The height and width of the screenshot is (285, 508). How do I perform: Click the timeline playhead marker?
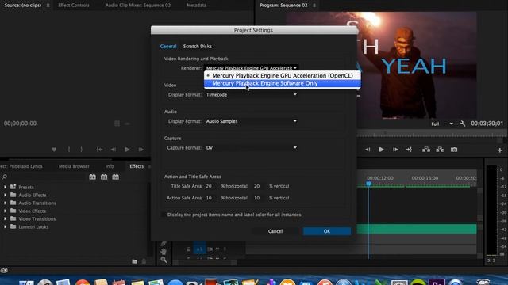(x=368, y=184)
